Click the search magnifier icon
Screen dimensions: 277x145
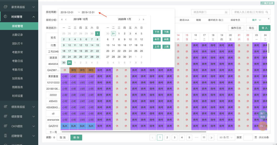267,12
